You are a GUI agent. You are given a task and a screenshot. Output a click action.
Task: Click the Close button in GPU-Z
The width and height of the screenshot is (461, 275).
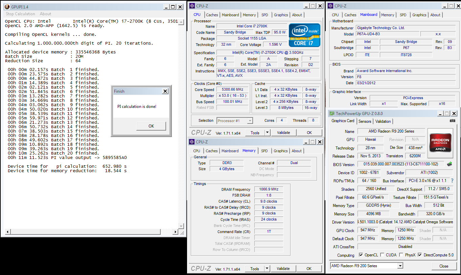[x=444, y=266]
